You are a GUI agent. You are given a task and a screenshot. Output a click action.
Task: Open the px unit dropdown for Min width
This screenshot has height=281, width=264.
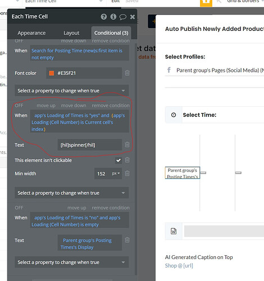point(116,174)
